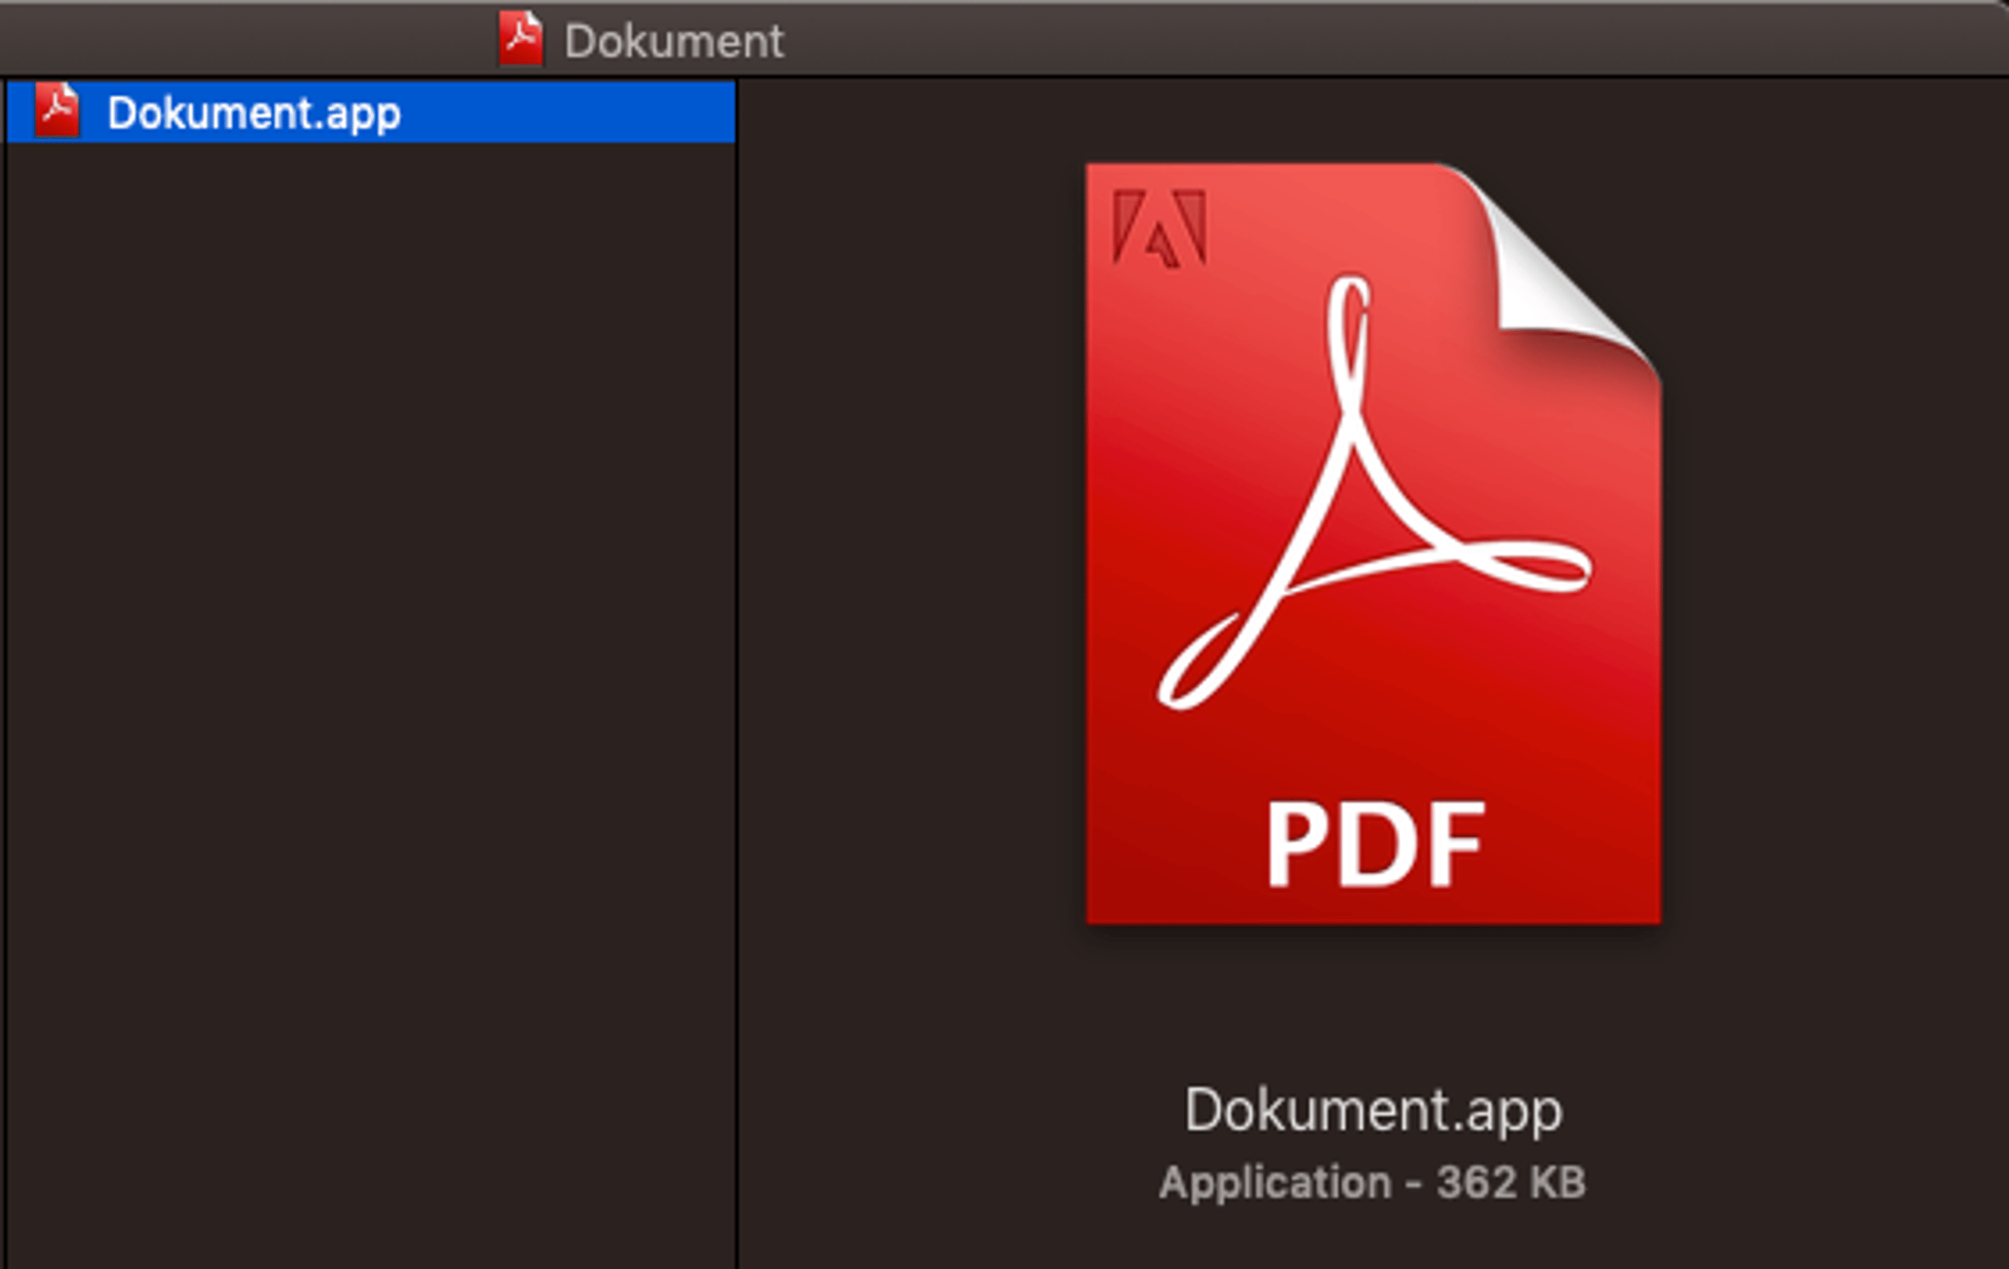Click the "Application - 362 KB" info text

coord(1373,1182)
